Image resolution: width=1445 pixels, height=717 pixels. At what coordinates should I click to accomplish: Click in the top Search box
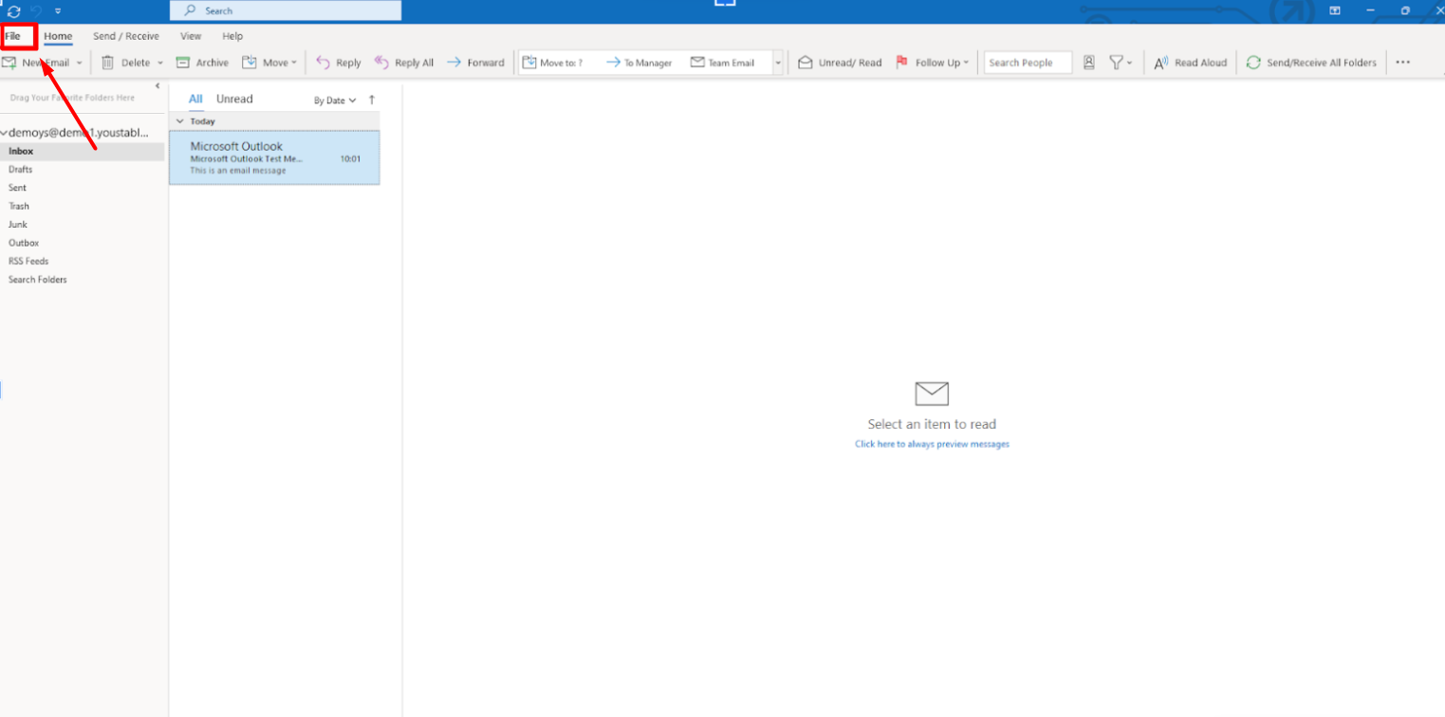click(286, 10)
